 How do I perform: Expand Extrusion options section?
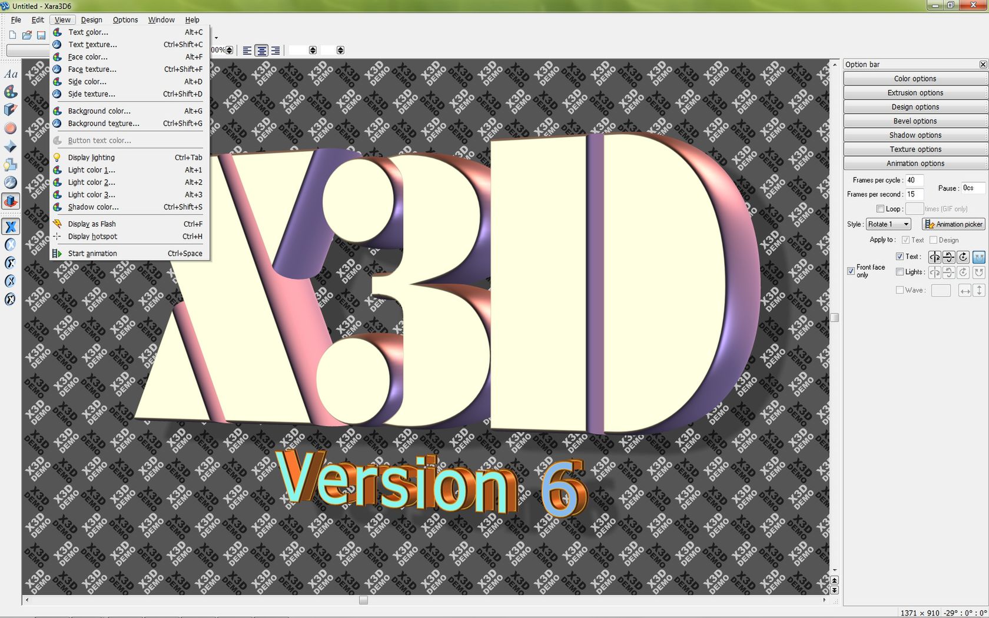(915, 93)
